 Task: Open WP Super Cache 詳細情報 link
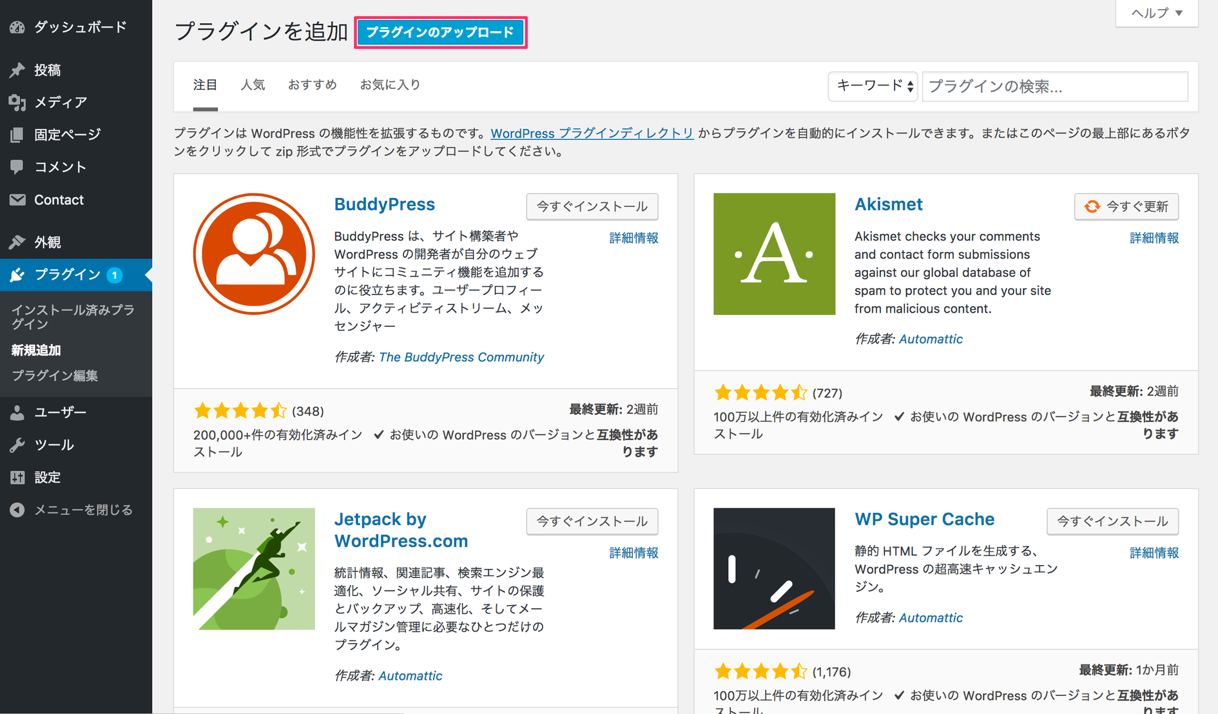click(x=1154, y=552)
